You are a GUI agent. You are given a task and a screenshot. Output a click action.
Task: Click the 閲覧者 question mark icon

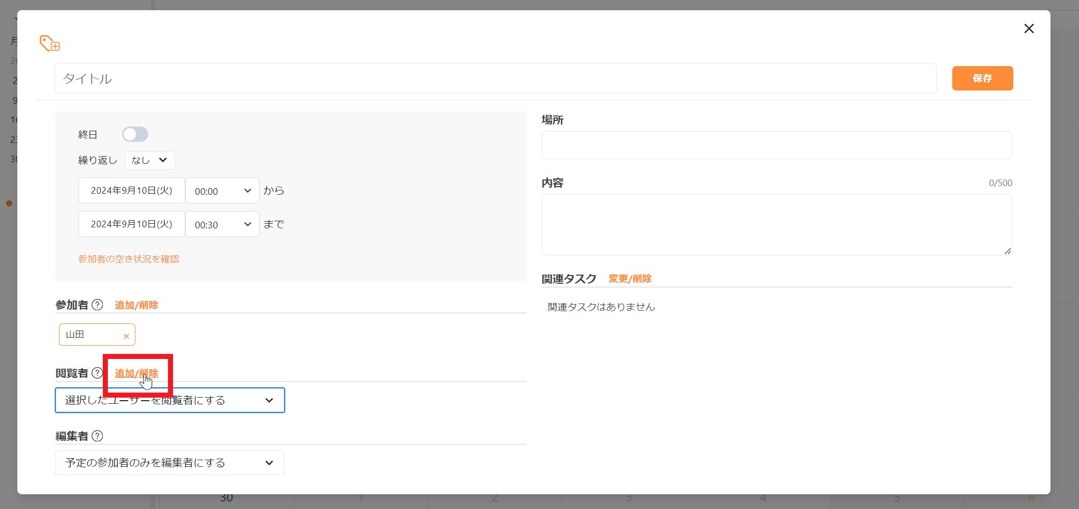97,373
